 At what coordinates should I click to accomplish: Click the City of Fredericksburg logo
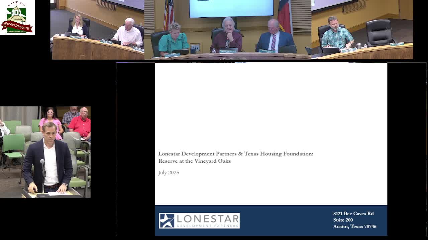tap(17, 17)
